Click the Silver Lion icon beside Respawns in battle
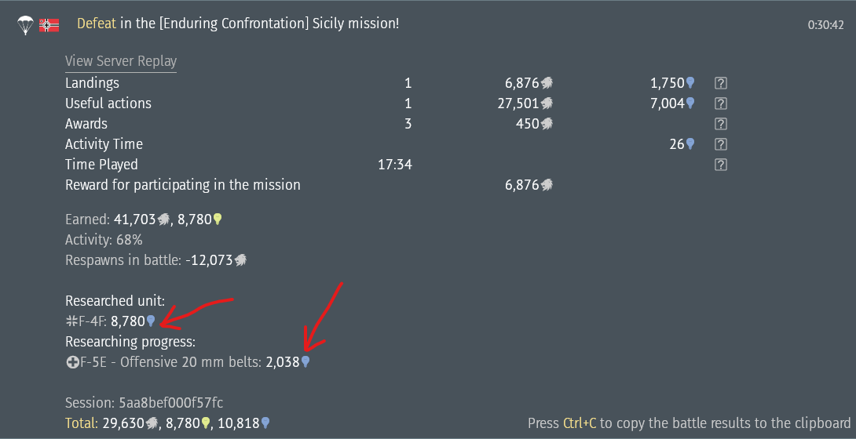 (240, 260)
